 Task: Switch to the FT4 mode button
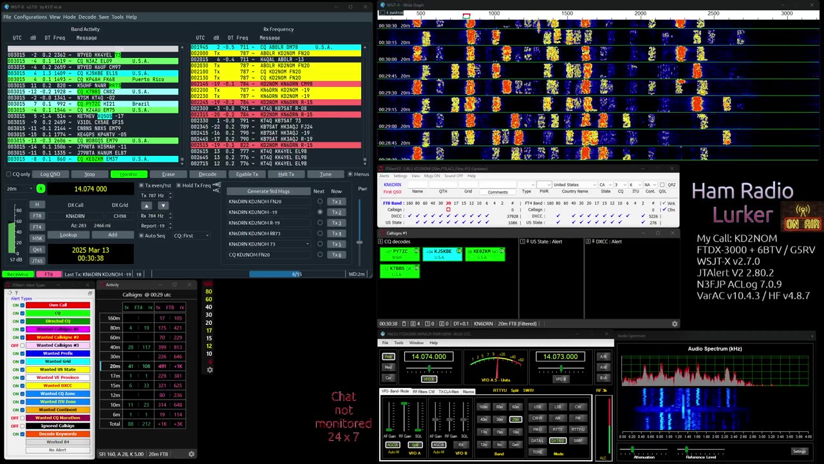click(37, 227)
